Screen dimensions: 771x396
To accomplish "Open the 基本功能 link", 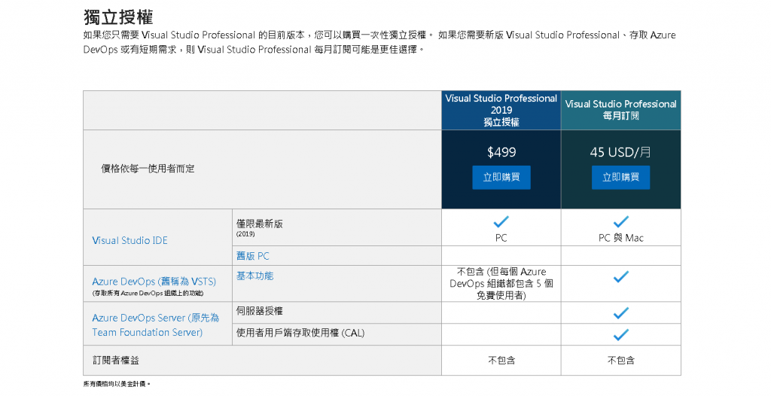I will click(254, 276).
